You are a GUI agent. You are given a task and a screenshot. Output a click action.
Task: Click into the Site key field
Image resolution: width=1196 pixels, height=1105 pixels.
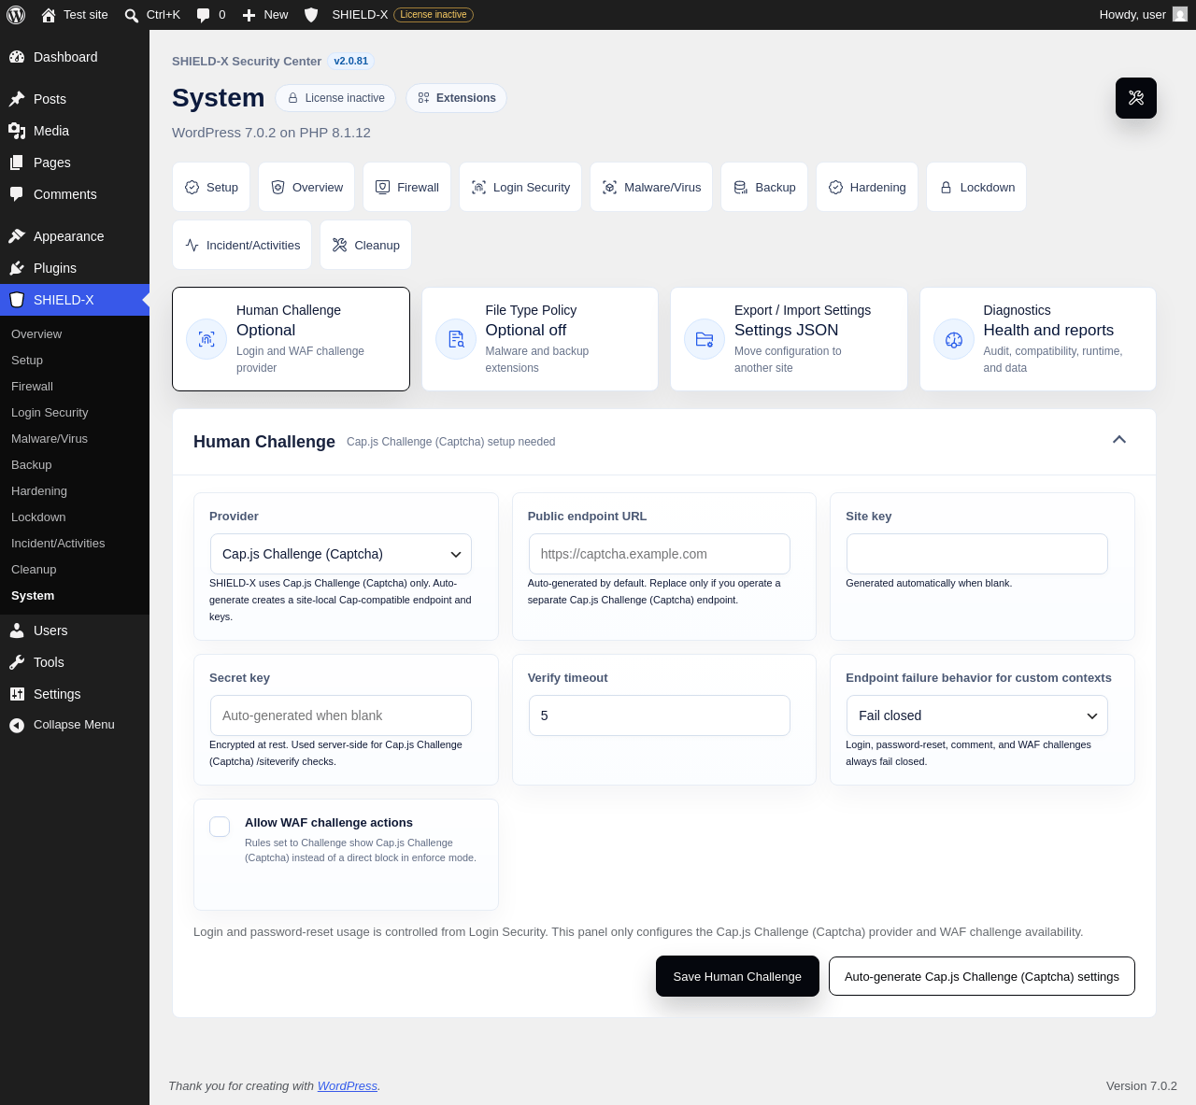[x=977, y=554]
